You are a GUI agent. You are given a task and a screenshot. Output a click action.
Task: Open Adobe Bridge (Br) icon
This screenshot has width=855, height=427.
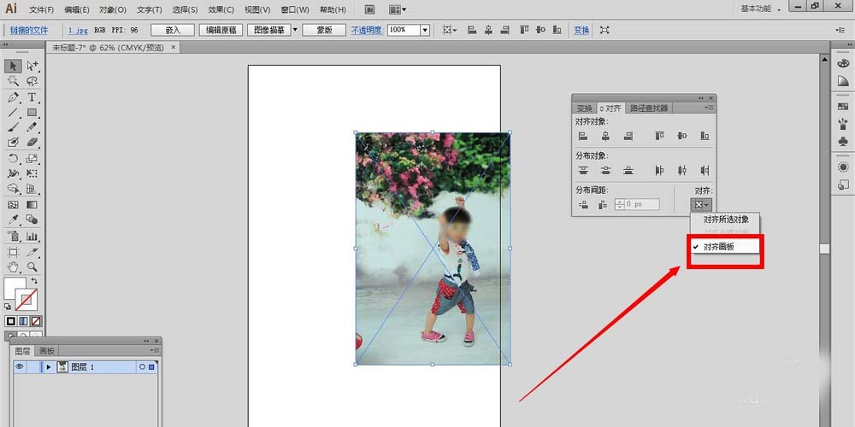pyautogui.click(x=370, y=9)
